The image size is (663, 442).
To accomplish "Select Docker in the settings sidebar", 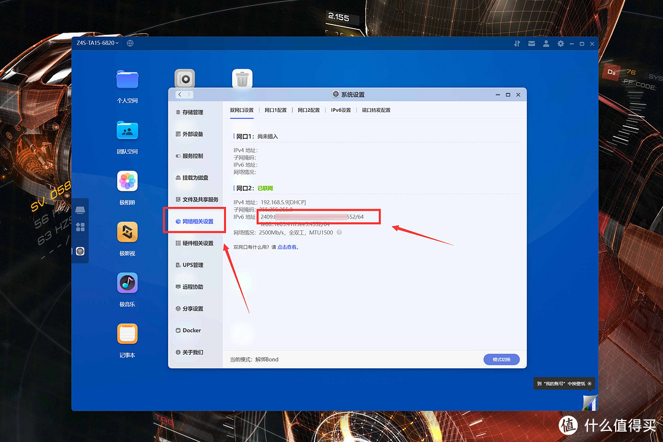I will (x=190, y=330).
